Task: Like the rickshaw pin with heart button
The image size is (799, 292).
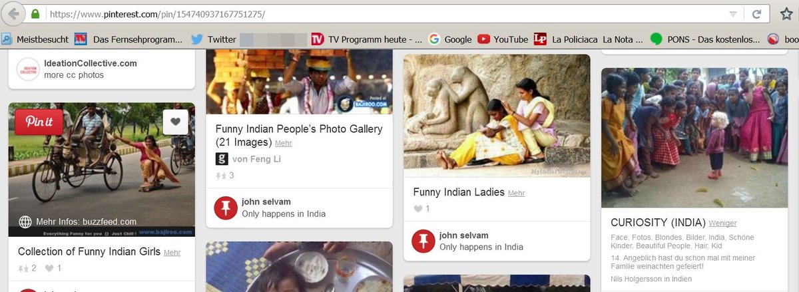Action: [176, 122]
